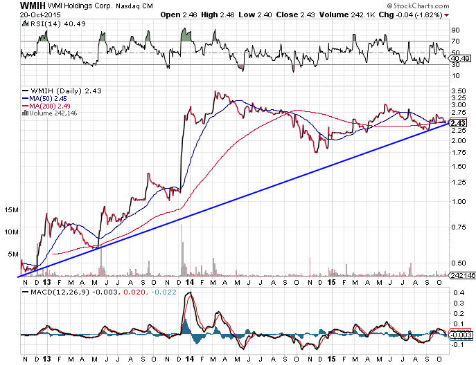Click the -0.1 level on MACD axis
Image resolution: width=476 pixels, height=365 pixels.
point(457,345)
